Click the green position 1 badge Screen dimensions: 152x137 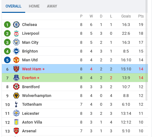7,25
